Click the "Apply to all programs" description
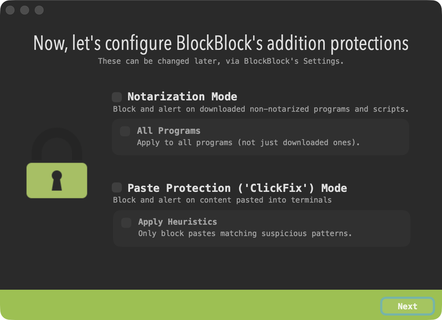 (248, 143)
